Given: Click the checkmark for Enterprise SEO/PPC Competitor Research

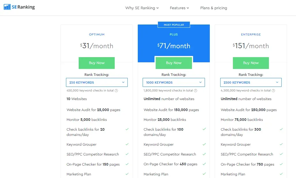Looking at the screenshot, I should [x=281, y=154].
